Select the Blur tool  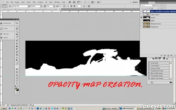(17, 57)
